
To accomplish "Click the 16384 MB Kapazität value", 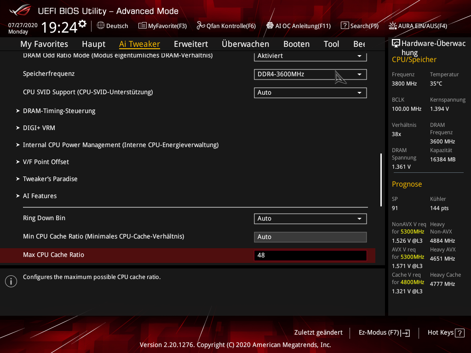I will 442,159.
